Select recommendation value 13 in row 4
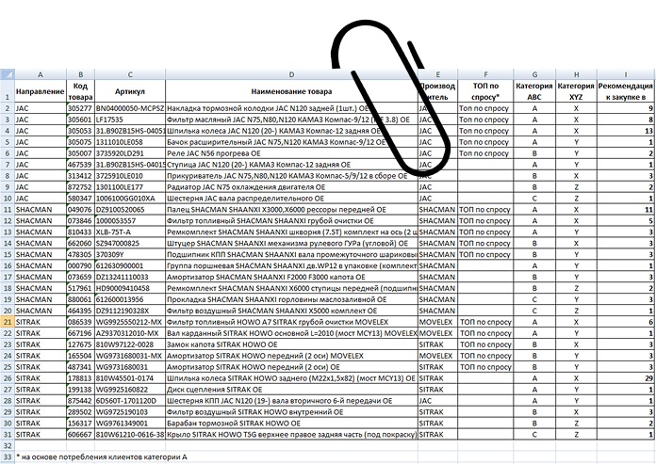 [626, 131]
